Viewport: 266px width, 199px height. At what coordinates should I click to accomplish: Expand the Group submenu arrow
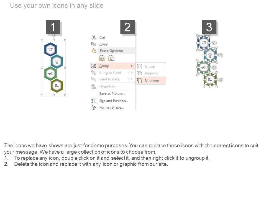pyautogui.click(x=132, y=66)
